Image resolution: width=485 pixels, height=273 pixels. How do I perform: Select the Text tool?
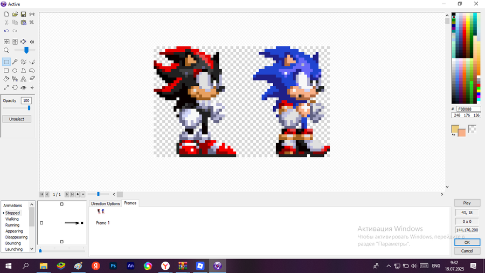pyautogui.click(x=23, y=79)
